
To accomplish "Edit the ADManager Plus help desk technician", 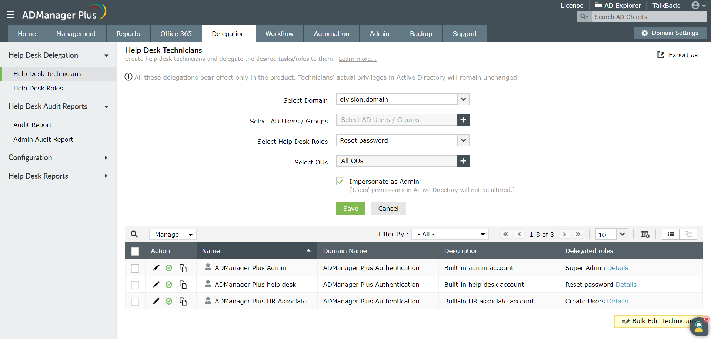I will pyautogui.click(x=156, y=285).
